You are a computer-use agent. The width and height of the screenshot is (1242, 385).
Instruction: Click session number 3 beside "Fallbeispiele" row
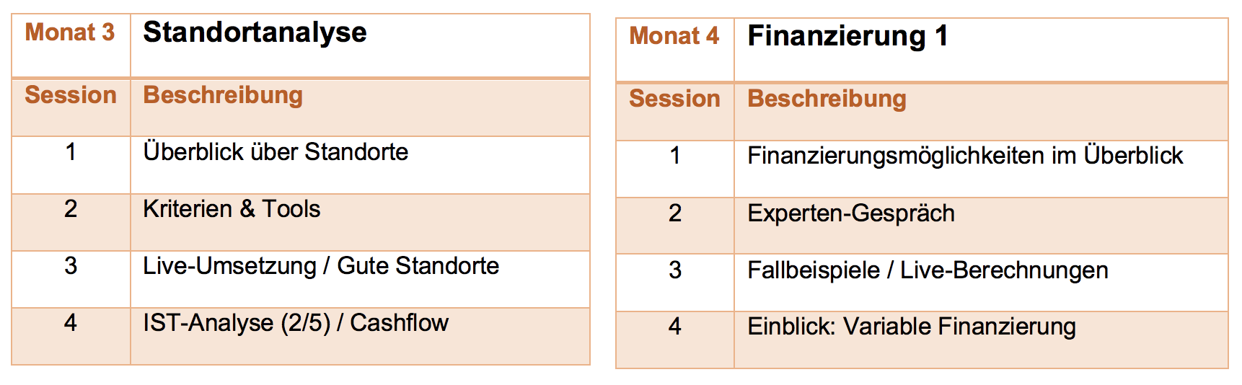pyautogui.click(x=675, y=270)
